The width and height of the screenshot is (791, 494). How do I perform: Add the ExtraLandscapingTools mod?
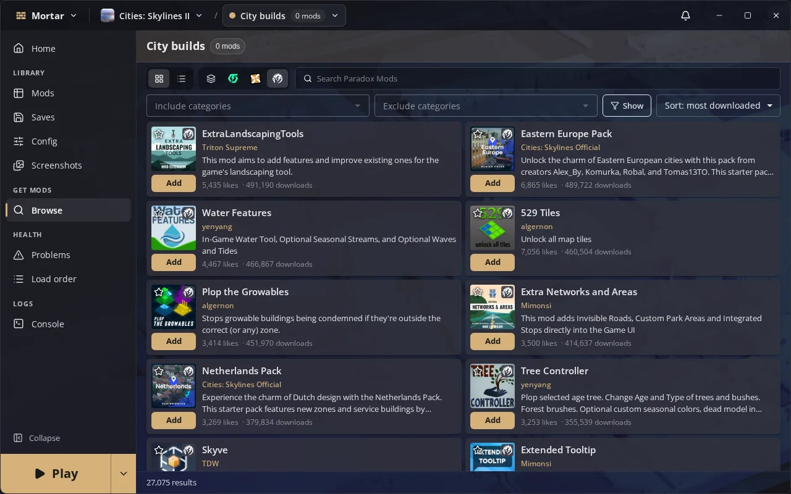tap(174, 183)
